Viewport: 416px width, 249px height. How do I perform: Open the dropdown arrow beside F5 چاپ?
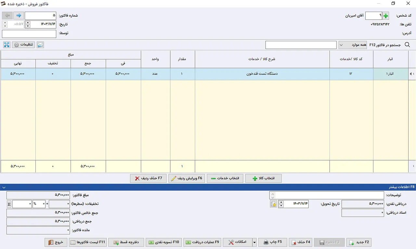[254, 242]
